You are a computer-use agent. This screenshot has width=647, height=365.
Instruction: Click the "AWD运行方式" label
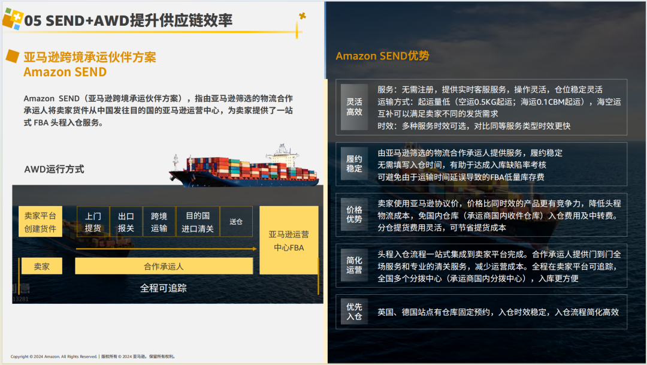(54, 169)
